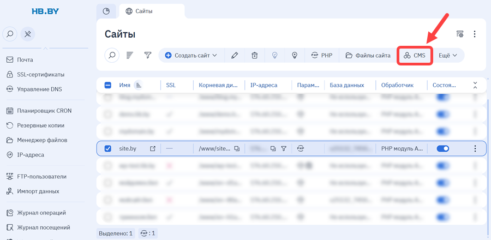The width and height of the screenshot is (491, 240).
Task: Click the PHP parameter icon in site.by row
Action: click(301, 148)
